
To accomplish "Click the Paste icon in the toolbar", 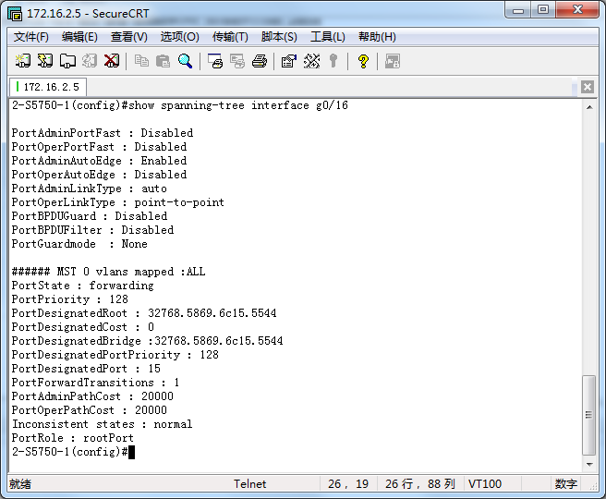I will [164, 61].
